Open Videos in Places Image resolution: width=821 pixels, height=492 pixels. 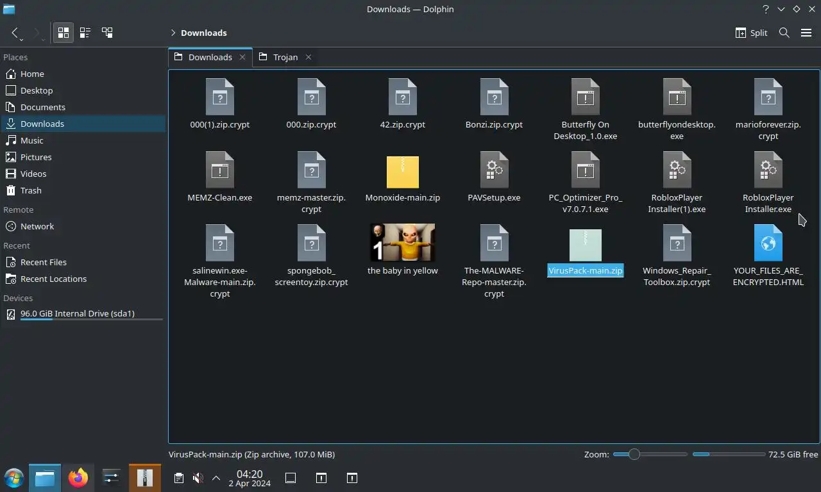point(83,174)
